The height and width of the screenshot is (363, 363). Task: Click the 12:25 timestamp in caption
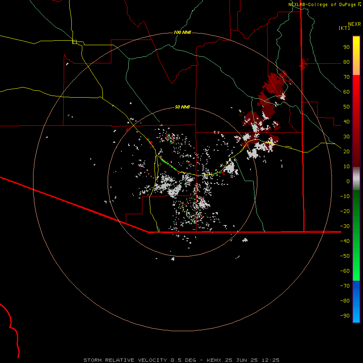coord(271,360)
